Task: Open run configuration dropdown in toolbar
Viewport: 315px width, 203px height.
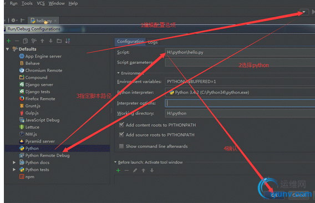Action: [x=304, y=12]
